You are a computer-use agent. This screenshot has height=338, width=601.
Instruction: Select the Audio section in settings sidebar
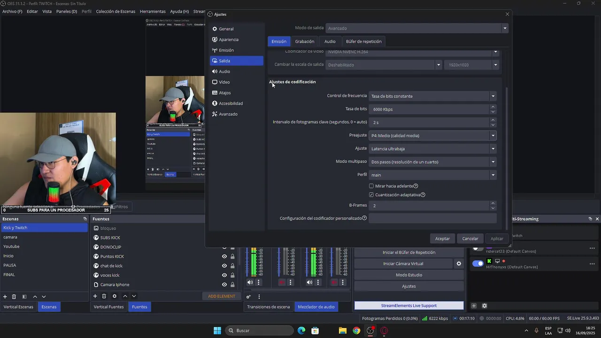tap(237, 71)
